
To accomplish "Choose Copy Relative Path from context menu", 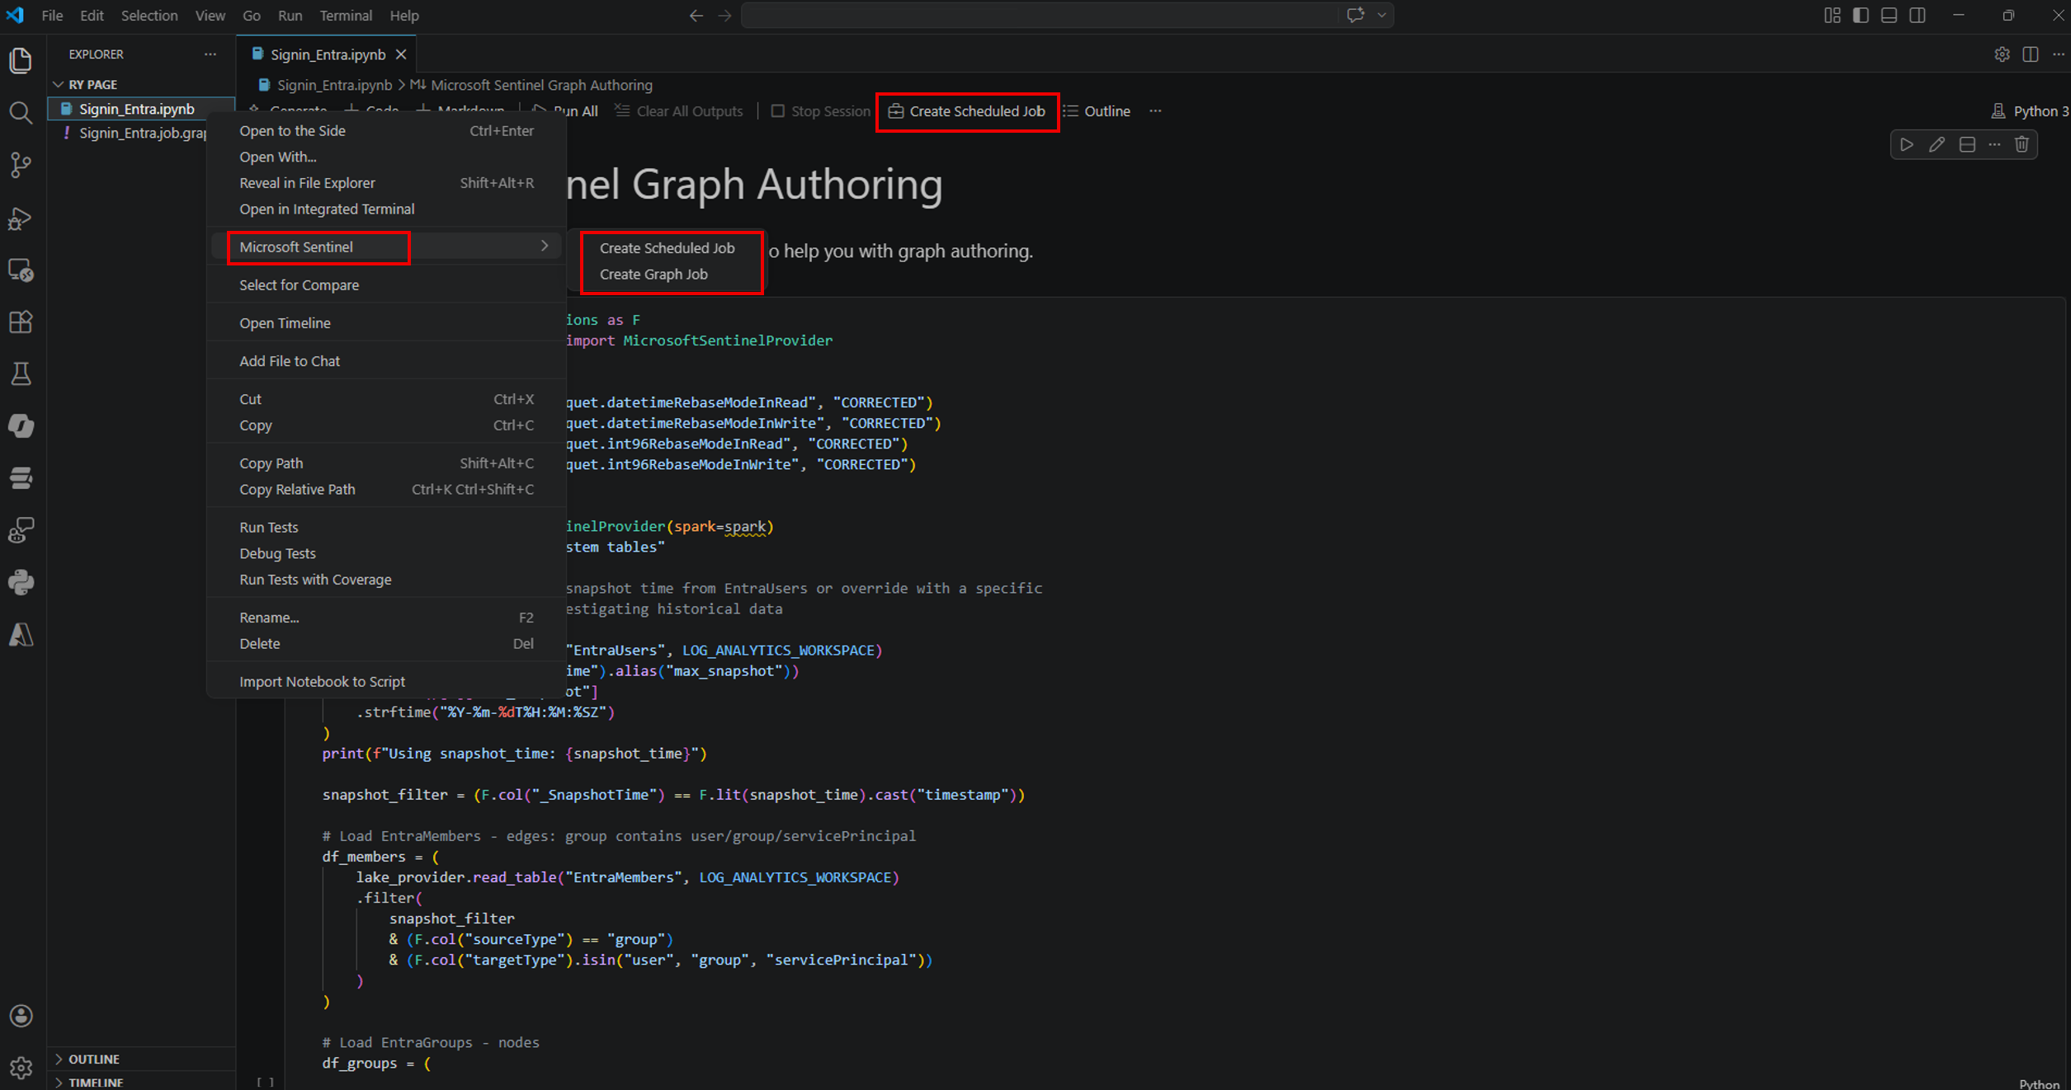I will 297,490.
